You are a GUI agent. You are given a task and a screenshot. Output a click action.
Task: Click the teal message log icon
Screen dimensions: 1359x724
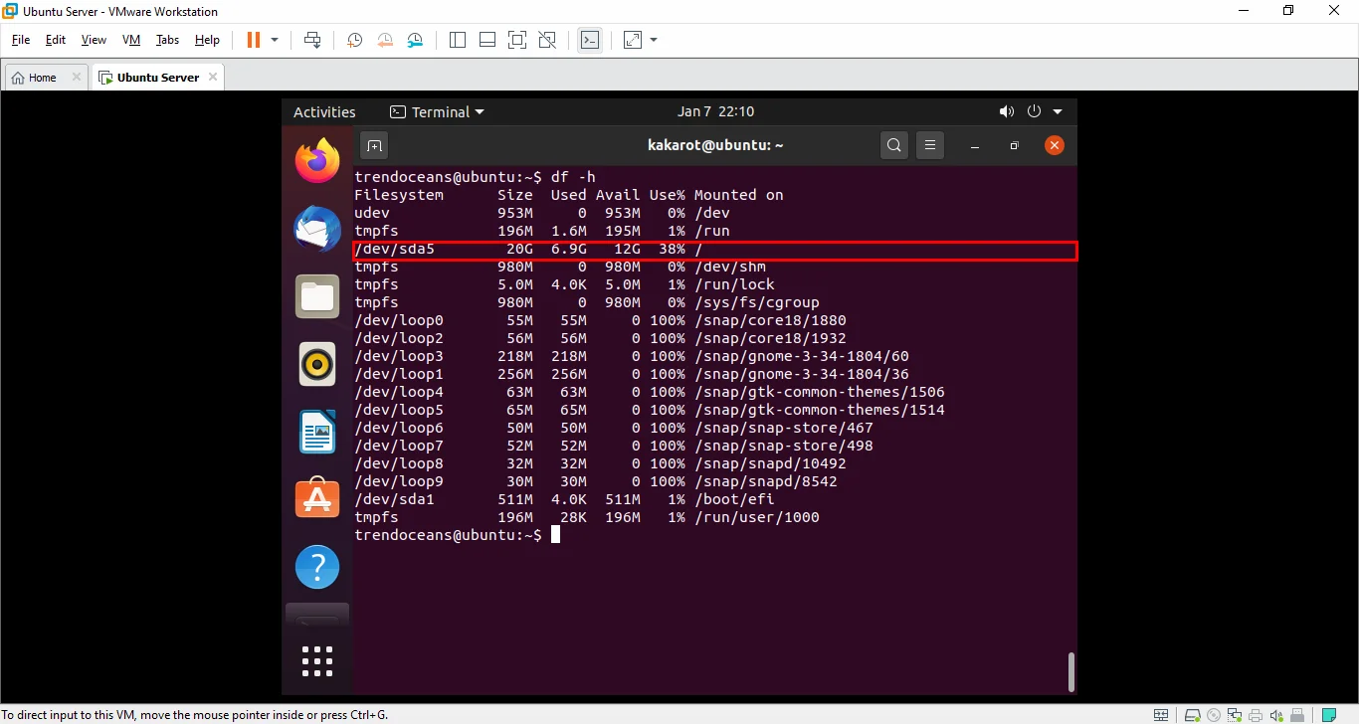[x=1329, y=714]
